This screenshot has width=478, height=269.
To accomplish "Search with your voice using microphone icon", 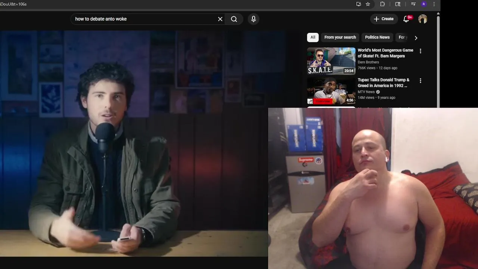I will (254, 19).
